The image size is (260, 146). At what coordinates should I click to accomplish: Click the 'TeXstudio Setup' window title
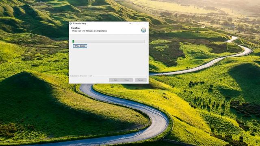pyautogui.click(x=80, y=24)
